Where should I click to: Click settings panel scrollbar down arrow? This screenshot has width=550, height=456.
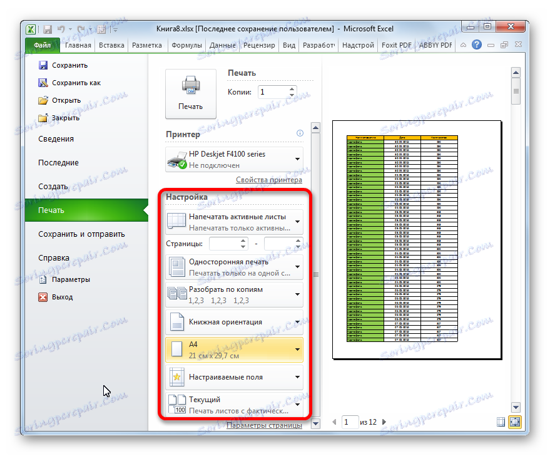coord(316,423)
